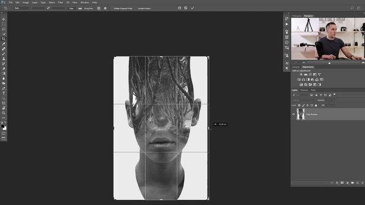Screen dimensions: 365x205
Task: Change the screen mode
Action: [x=3, y=138]
